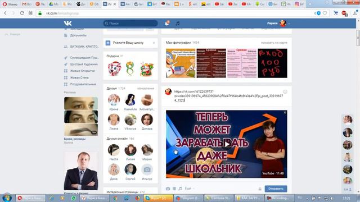Toggle the circle option beside post text
The image size is (360, 202).
[x=285, y=91]
